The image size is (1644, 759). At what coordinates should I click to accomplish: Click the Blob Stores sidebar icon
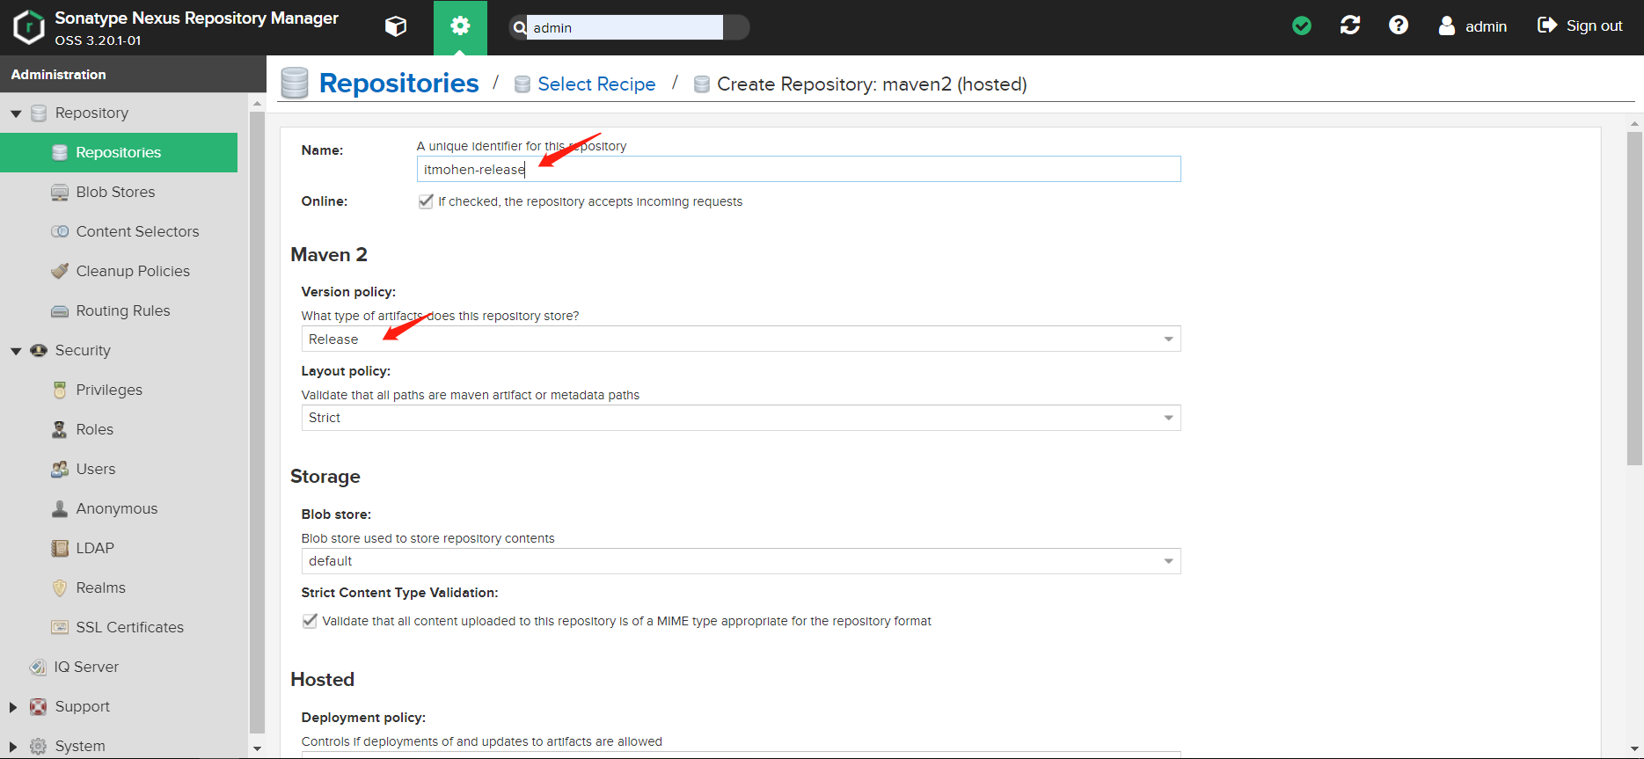[60, 193]
